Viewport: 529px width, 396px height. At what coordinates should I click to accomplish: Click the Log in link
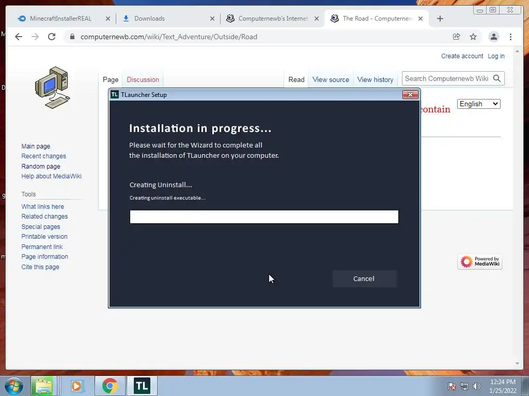(x=496, y=56)
